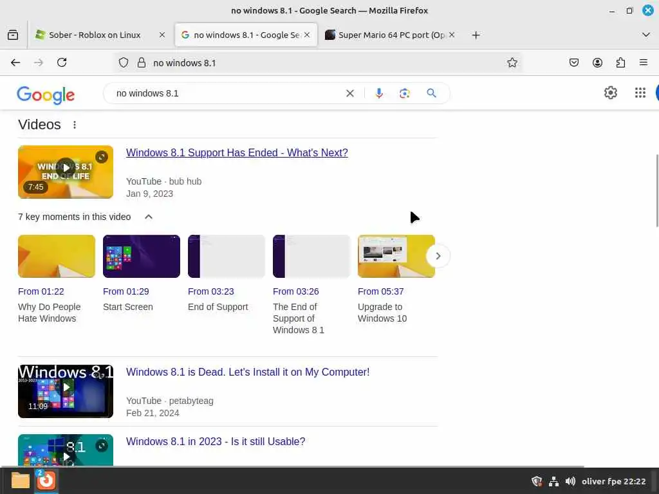Expand the list all tabs chevron
Screen dimensions: 659x494
646,35
